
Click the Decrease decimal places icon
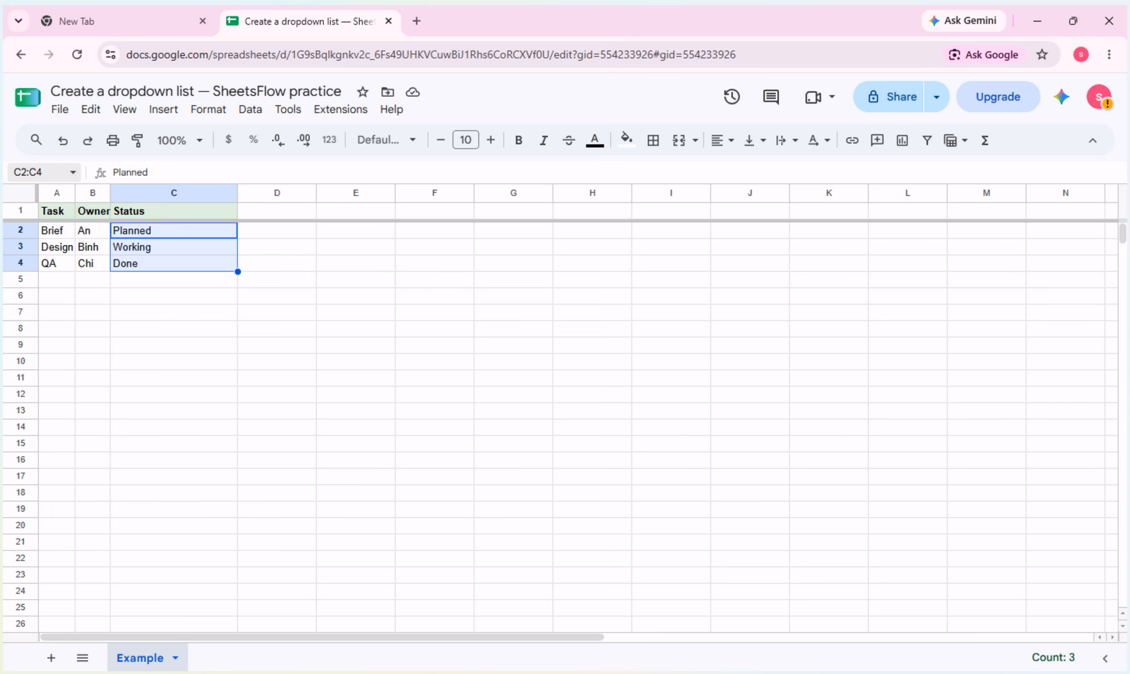[x=278, y=140]
